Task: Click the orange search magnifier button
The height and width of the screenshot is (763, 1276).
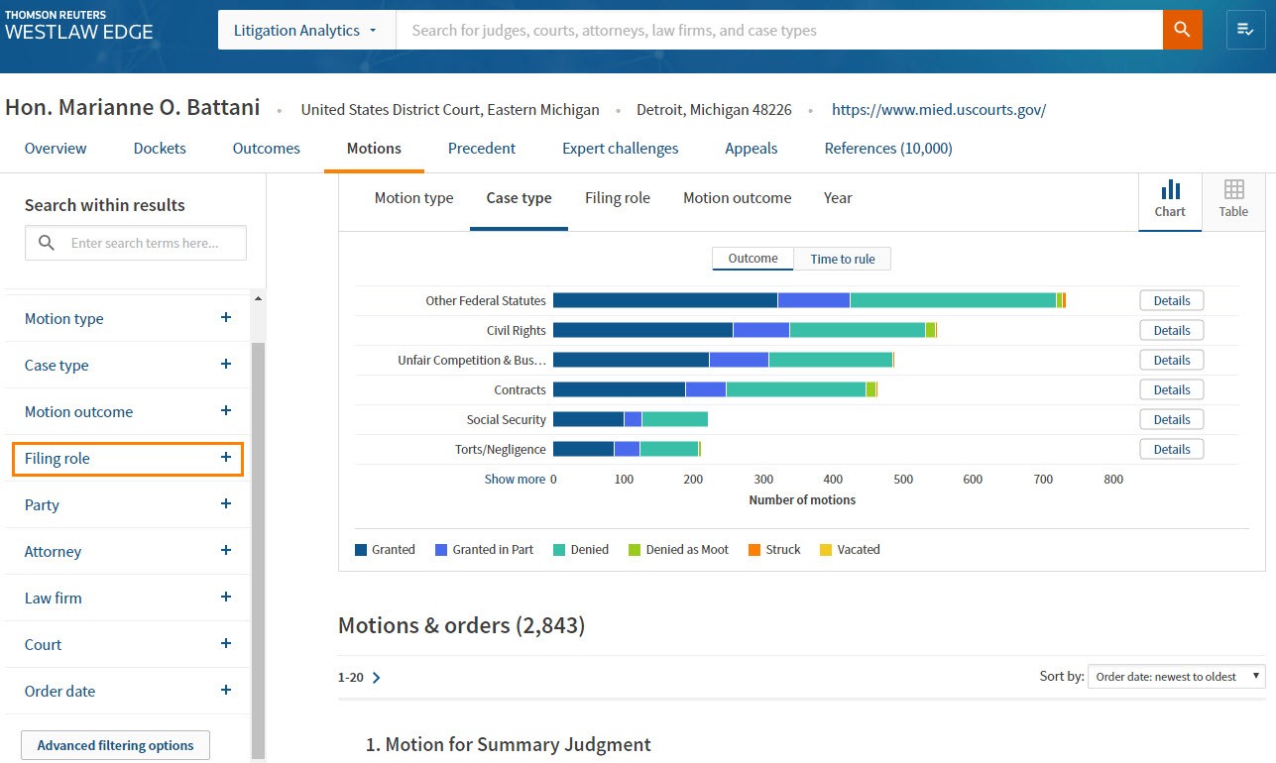Action: pyautogui.click(x=1182, y=30)
